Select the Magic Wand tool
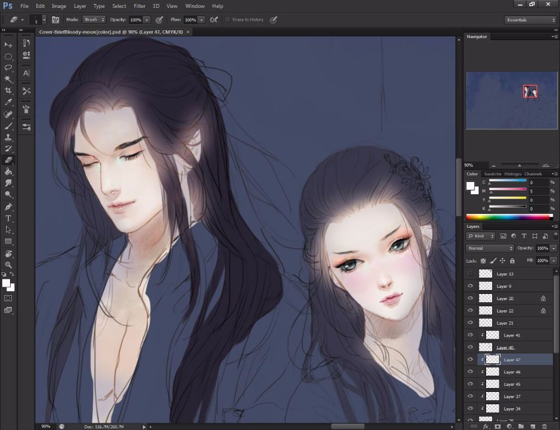This screenshot has width=560, height=430. click(8, 80)
